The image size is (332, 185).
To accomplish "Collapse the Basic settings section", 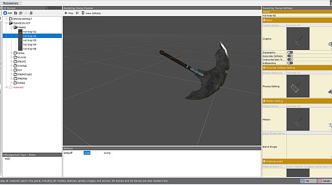I will (x=264, y=20).
